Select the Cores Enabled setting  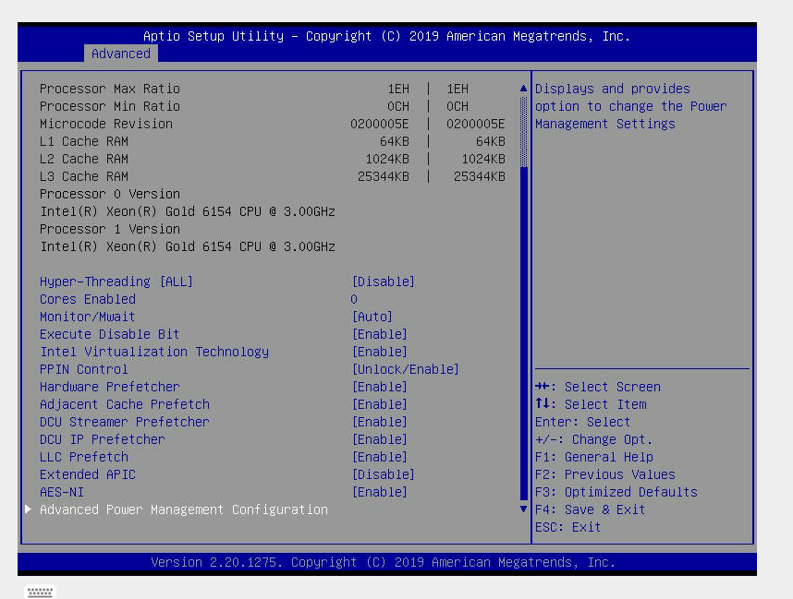click(88, 299)
